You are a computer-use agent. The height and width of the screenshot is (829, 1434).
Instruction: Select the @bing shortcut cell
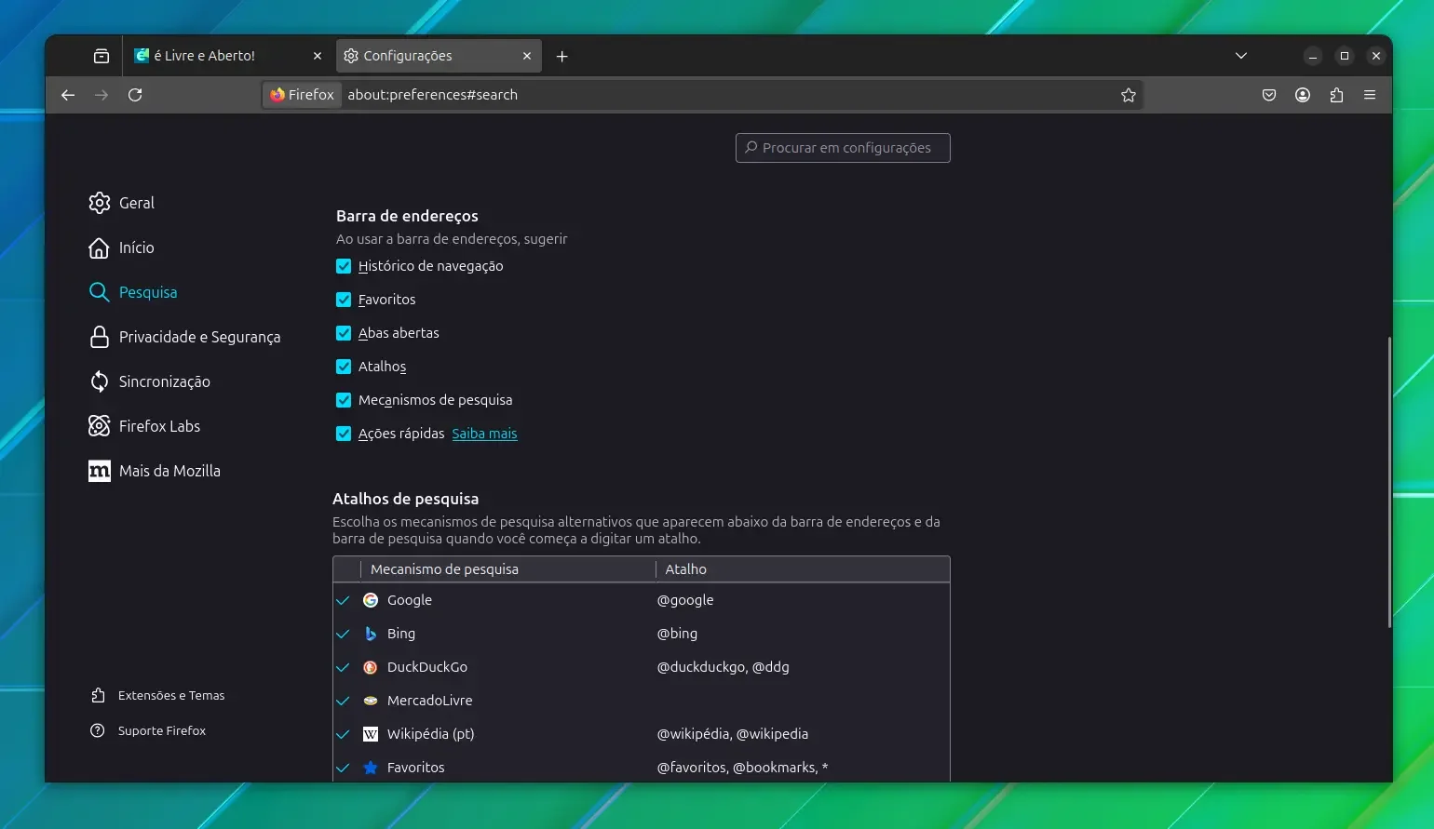[x=677, y=634]
